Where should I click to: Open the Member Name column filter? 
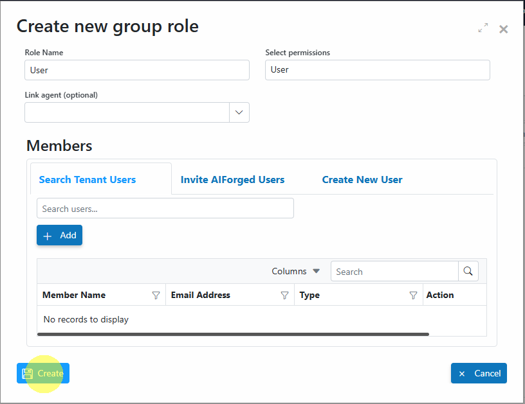[156, 295]
